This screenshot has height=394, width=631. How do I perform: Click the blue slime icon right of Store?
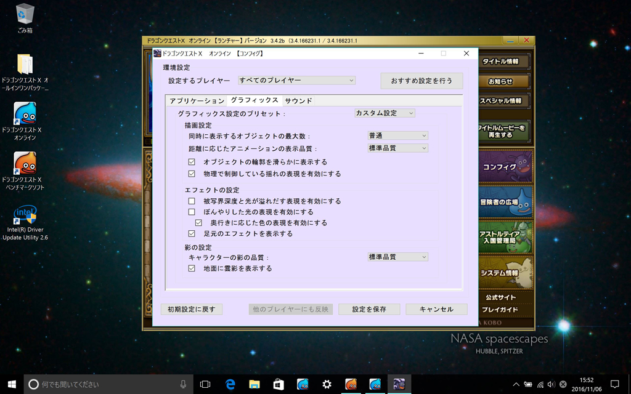pyautogui.click(x=302, y=384)
